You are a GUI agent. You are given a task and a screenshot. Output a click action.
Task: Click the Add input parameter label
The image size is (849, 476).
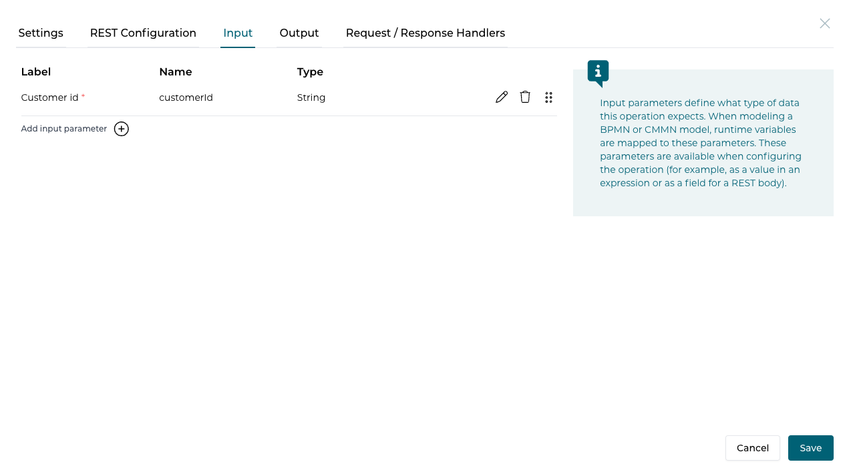tap(63, 128)
